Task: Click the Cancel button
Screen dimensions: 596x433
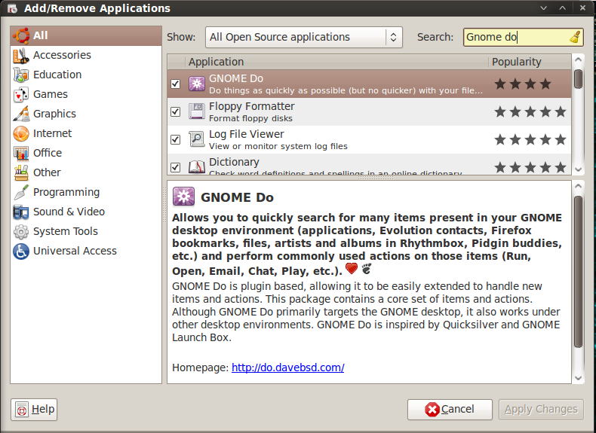Action: point(450,410)
